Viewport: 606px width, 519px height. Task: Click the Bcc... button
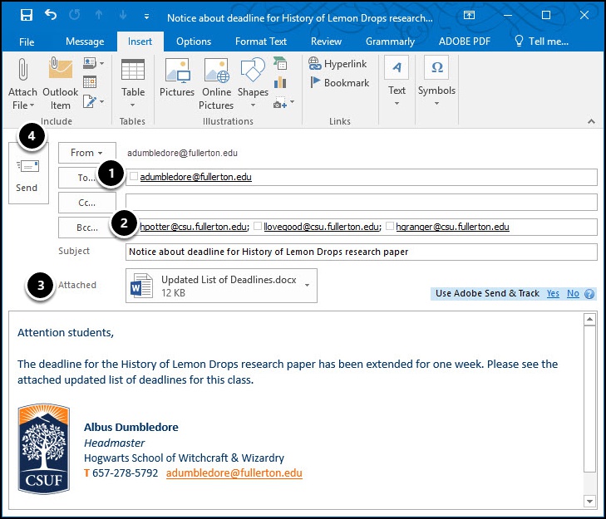87,228
